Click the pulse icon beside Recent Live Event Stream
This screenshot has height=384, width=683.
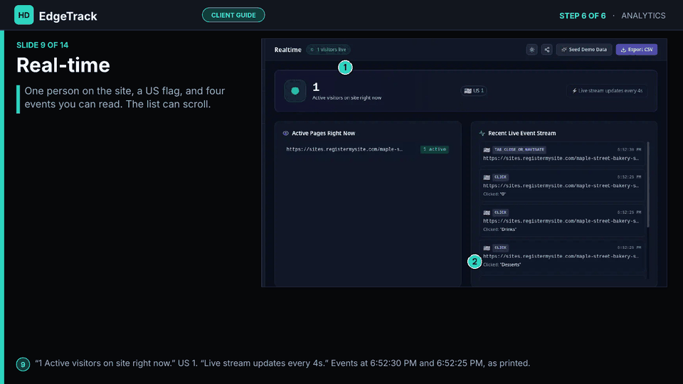[482, 133]
